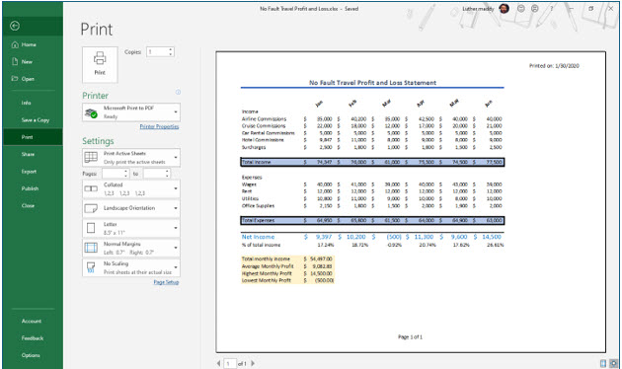Screen dimensions: 622x369
Task: Open the Page Setup link
Action: click(166, 282)
